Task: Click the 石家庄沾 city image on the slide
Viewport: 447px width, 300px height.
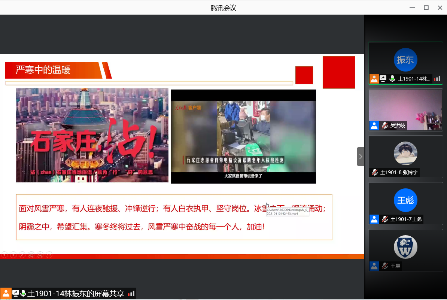Action: click(92, 135)
